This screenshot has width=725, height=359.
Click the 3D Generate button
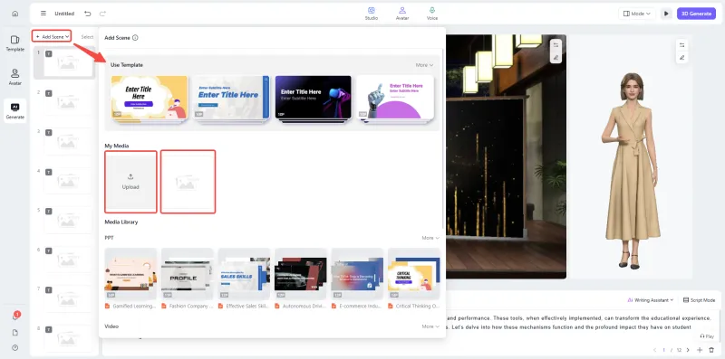tap(696, 14)
